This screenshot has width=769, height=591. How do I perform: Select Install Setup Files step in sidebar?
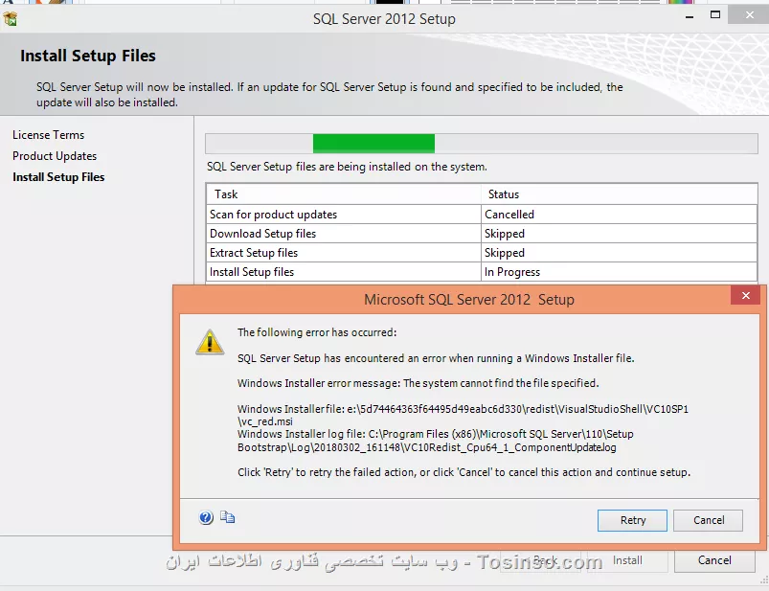pos(58,177)
